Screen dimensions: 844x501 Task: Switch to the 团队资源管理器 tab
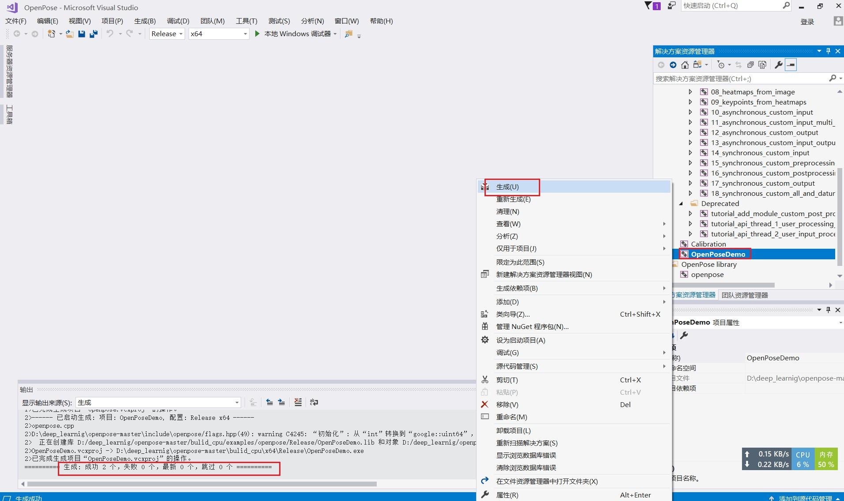click(x=744, y=295)
